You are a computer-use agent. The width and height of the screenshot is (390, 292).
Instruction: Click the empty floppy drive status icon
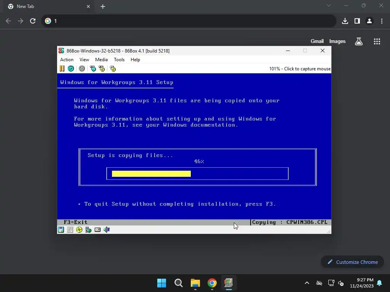pyautogui.click(x=70, y=230)
